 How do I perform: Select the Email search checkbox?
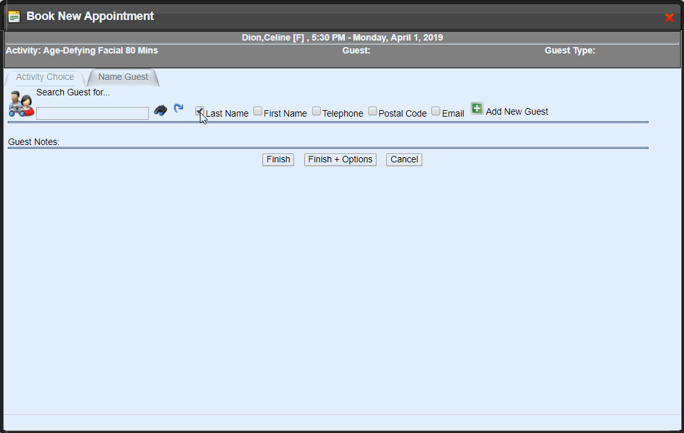pos(436,111)
